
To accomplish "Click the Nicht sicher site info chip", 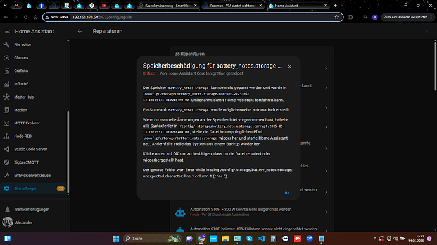I will coord(57,17).
